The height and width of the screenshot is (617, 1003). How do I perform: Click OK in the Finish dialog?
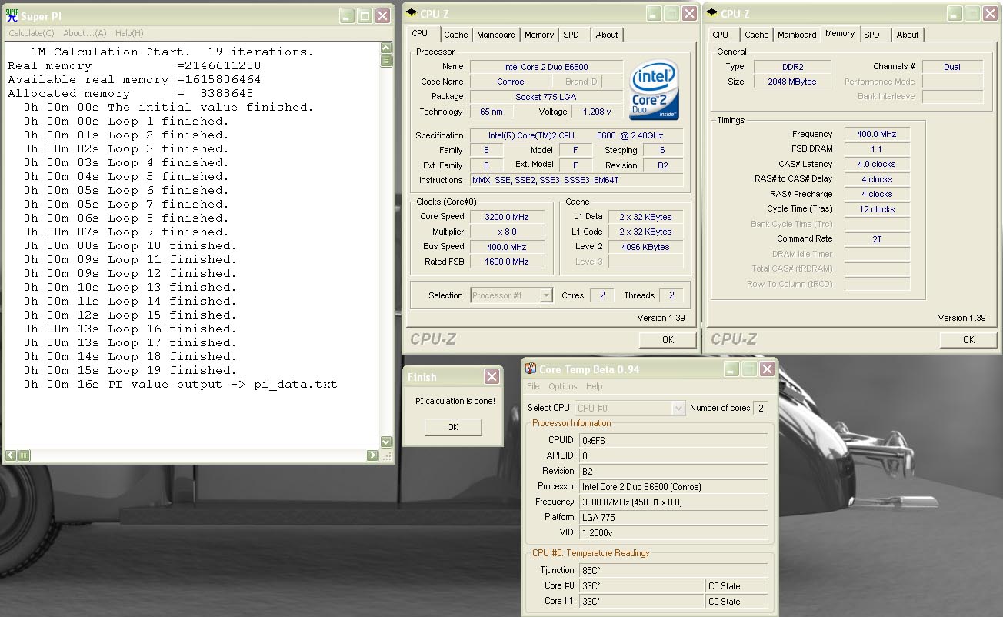452,427
